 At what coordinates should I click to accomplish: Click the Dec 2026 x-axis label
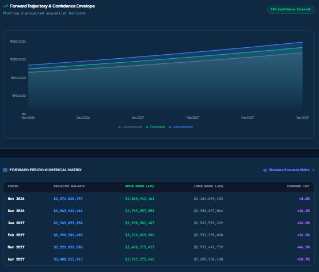pos(83,118)
